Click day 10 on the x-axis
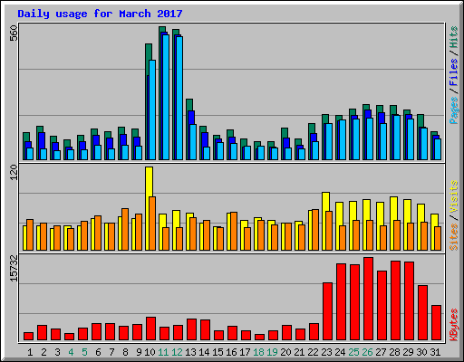The image size is (464, 362). pyautogui.click(x=150, y=352)
